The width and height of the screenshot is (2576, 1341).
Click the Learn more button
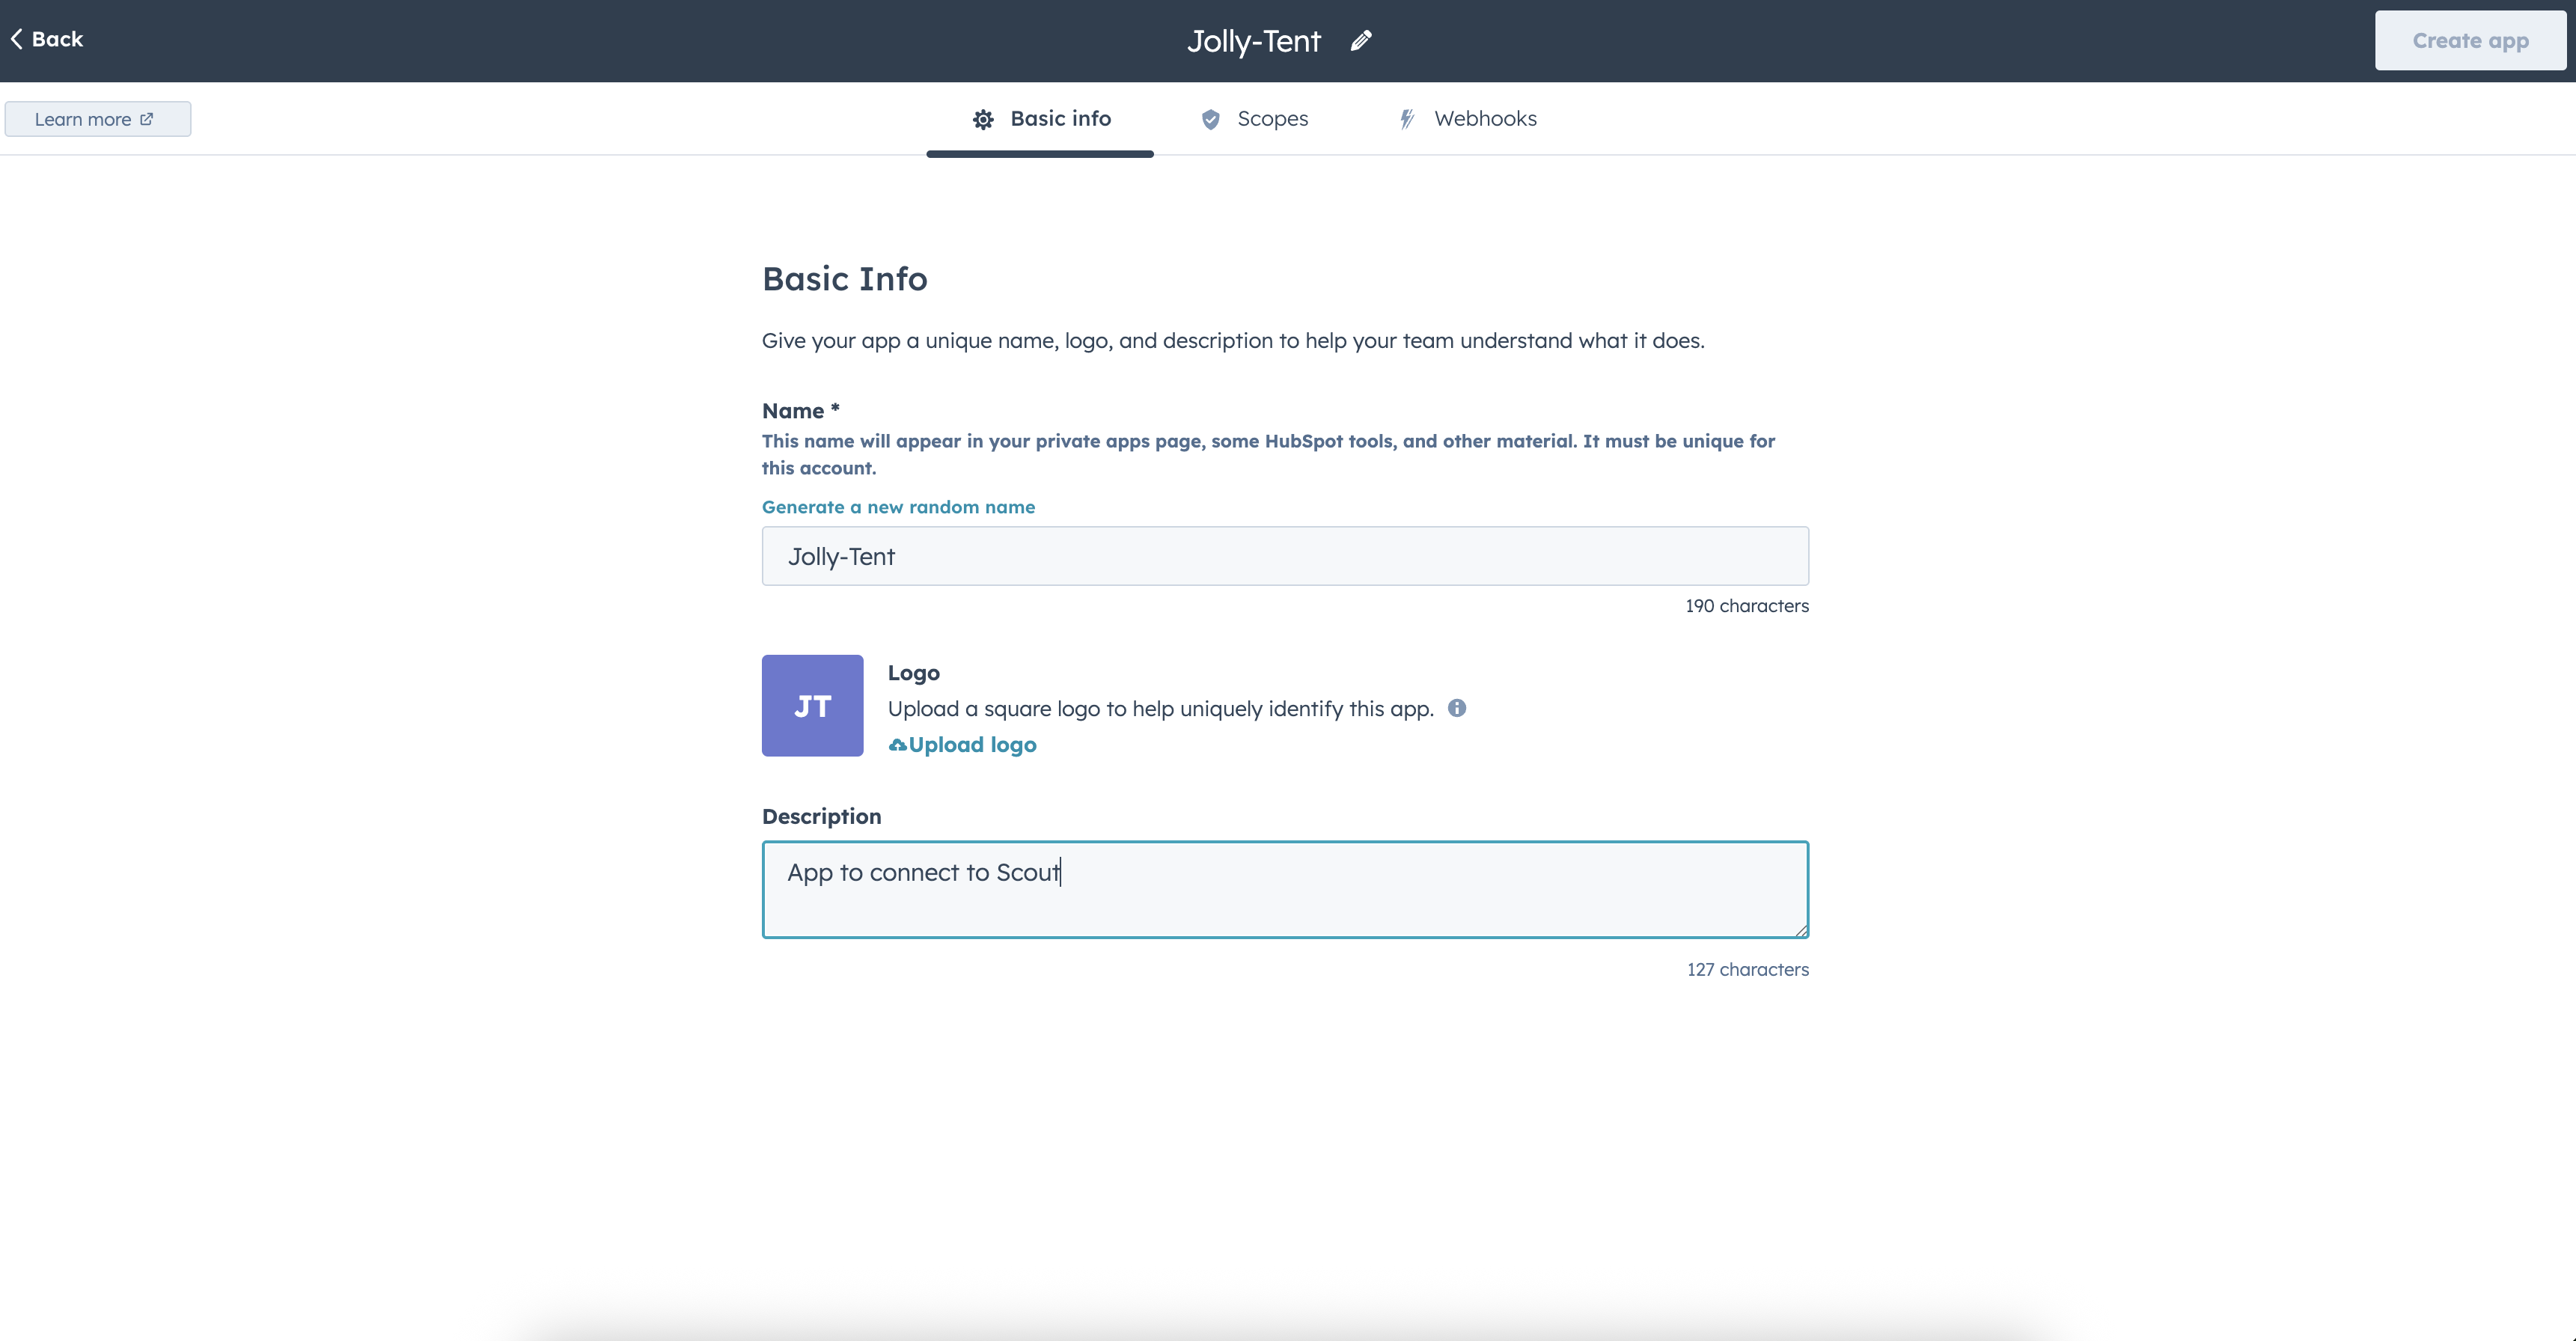point(97,119)
